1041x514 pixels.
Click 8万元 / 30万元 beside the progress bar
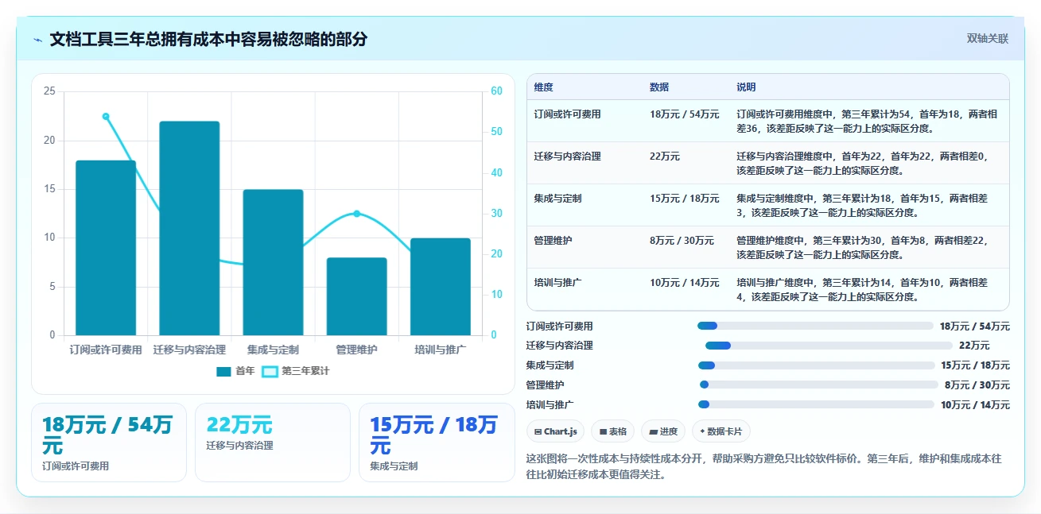[977, 385]
